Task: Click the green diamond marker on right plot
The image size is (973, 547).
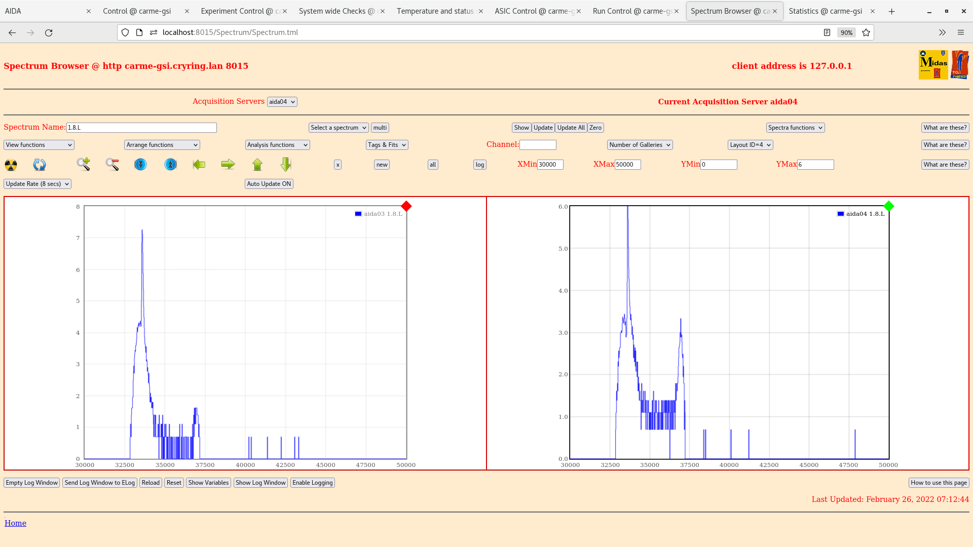Action: (x=888, y=206)
